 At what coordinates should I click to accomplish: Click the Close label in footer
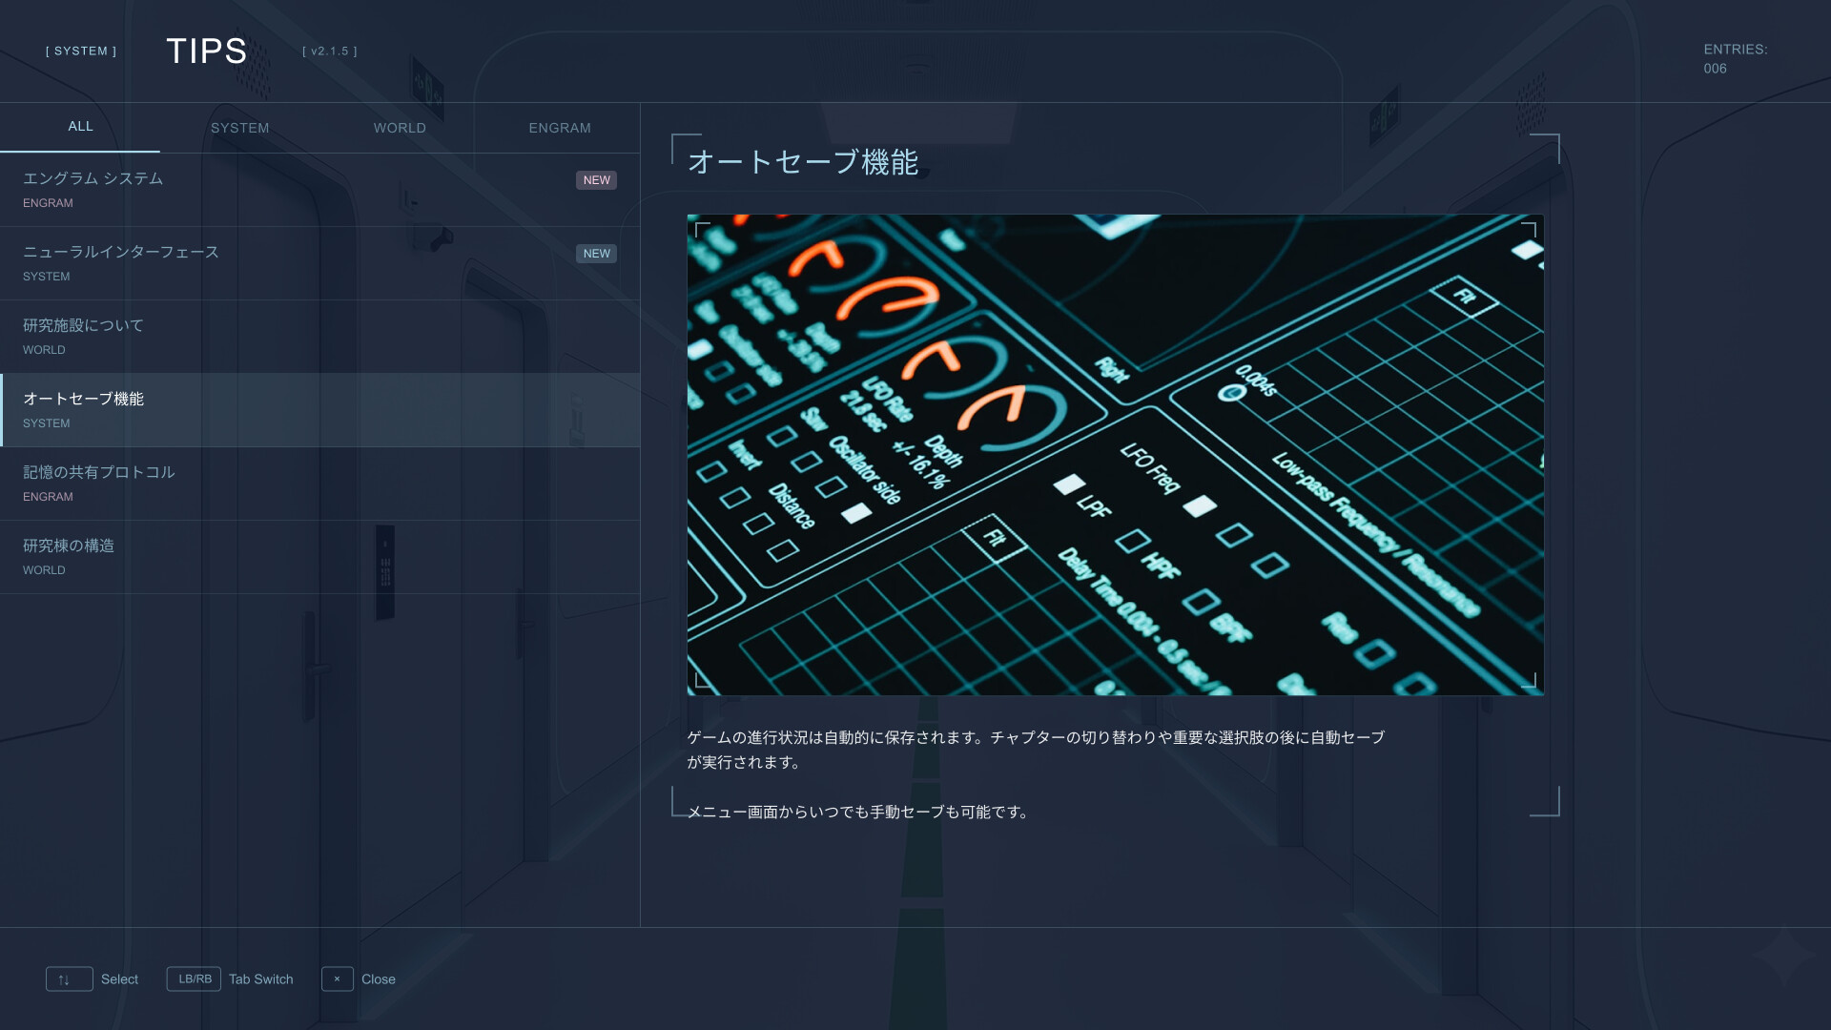point(378,979)
